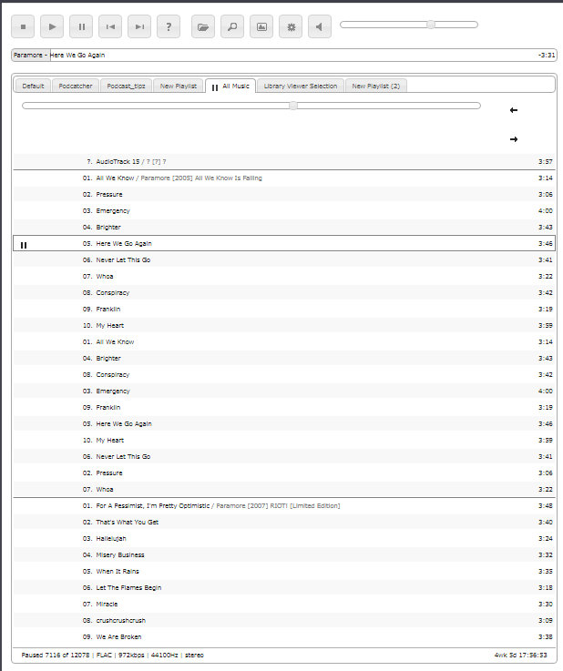
Task: Select the New Playlist tab
Action: tap(179, 86)
